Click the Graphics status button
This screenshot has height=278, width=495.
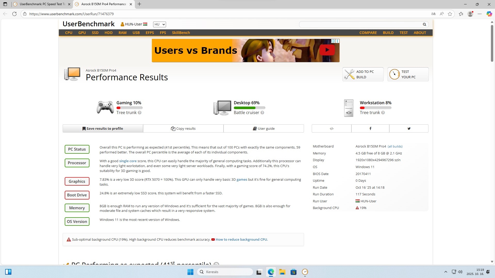(77, 181)
